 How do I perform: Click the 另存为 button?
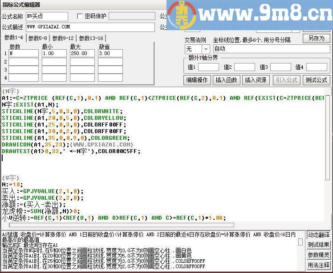point(316,39)
